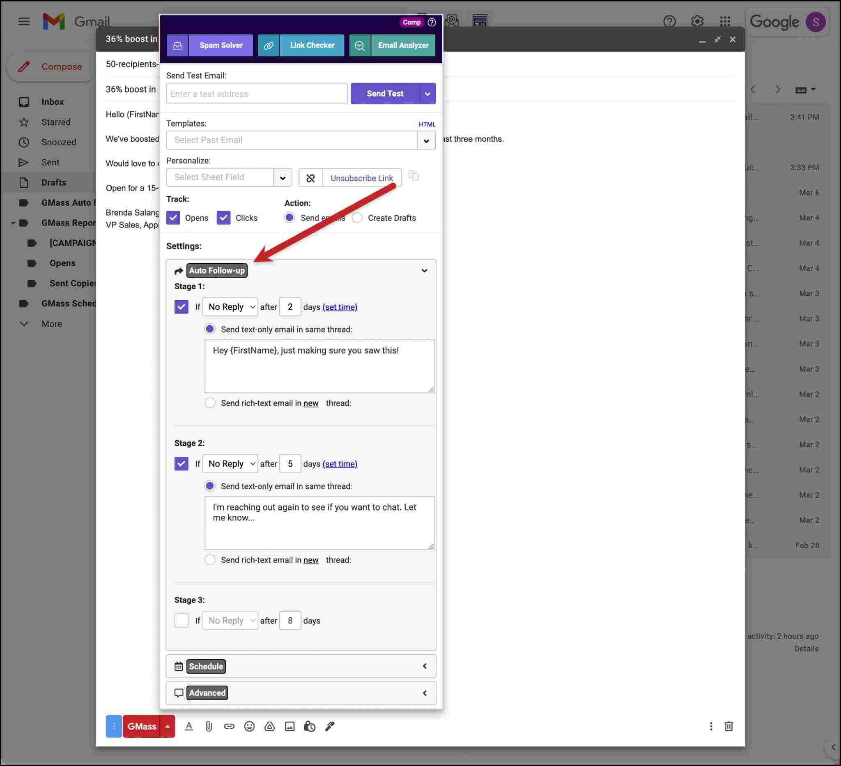The image size is (841, 766).
Task: Select Create Drafts as the action
Action: 357,217
